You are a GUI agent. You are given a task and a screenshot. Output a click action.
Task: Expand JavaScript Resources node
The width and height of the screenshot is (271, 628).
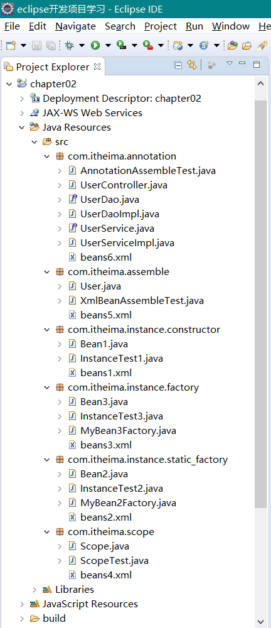click(x=21, y=604)
